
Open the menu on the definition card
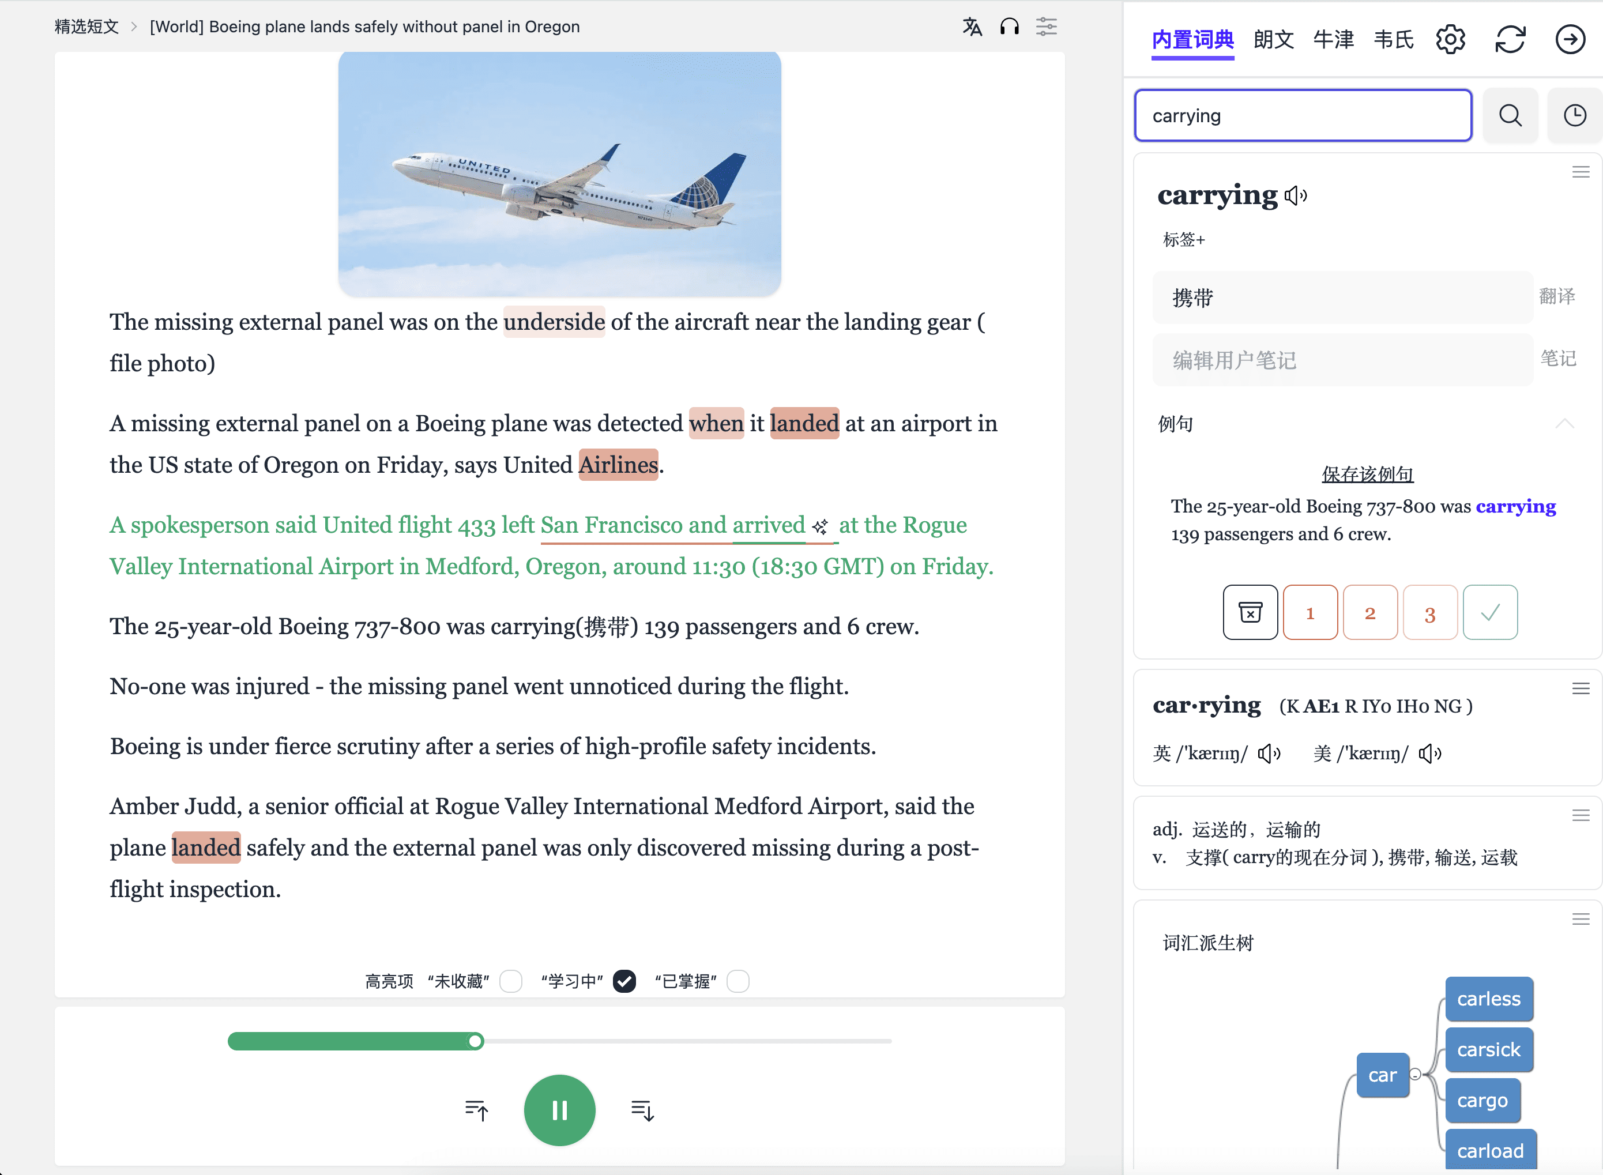(1581, 815)
